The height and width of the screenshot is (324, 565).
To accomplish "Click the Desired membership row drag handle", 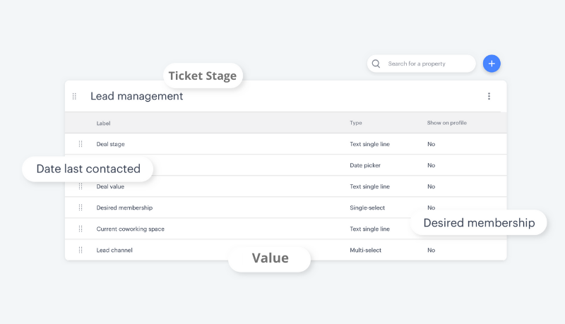I will (x=81, y=208).
